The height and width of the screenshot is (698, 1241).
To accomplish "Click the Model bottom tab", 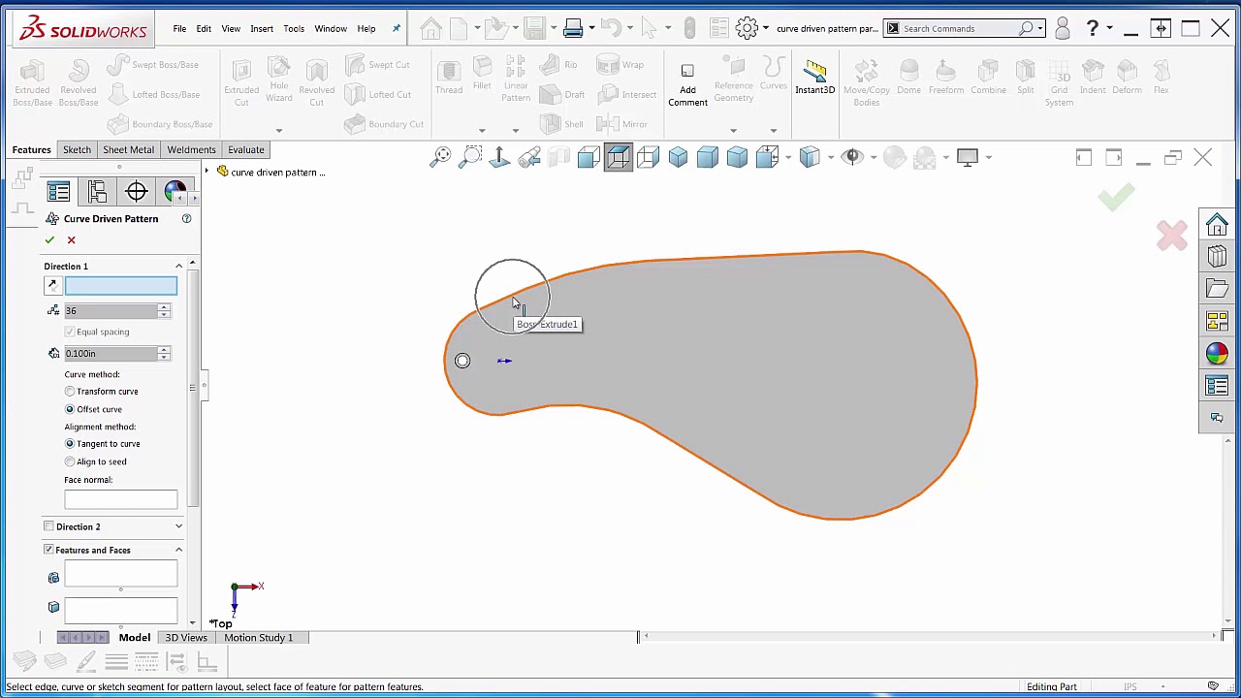I will point(135,637).
